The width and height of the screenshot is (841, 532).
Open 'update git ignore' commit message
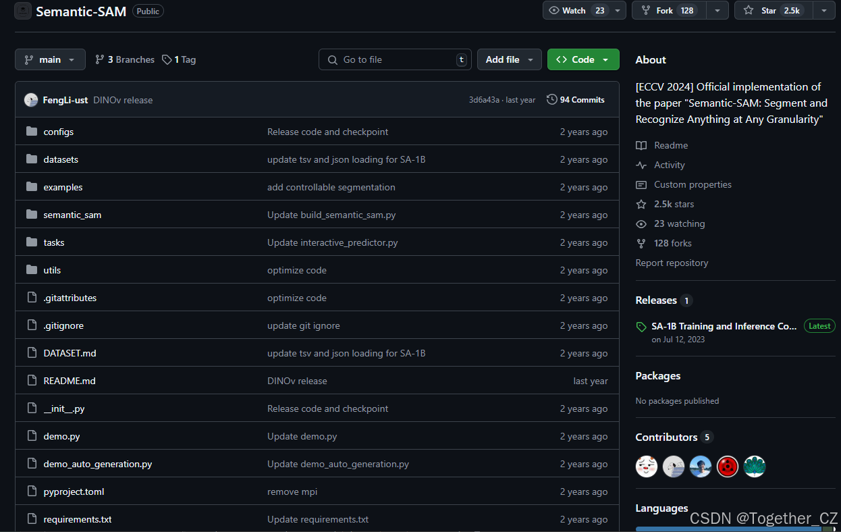[304, 325]
